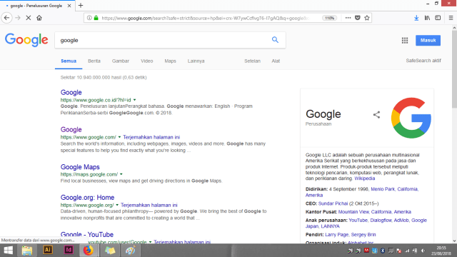Open the Google apps grid icon
This screenshot has height=257, width=457.
(405, 41)
